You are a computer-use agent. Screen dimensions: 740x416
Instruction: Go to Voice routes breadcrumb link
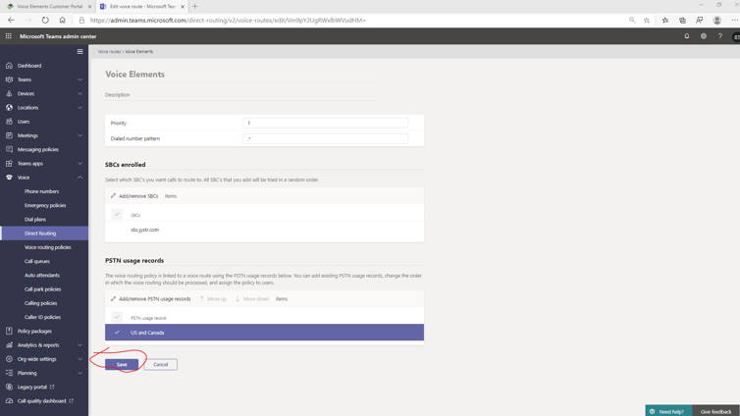pyautogui.click(x=109, y=51)
